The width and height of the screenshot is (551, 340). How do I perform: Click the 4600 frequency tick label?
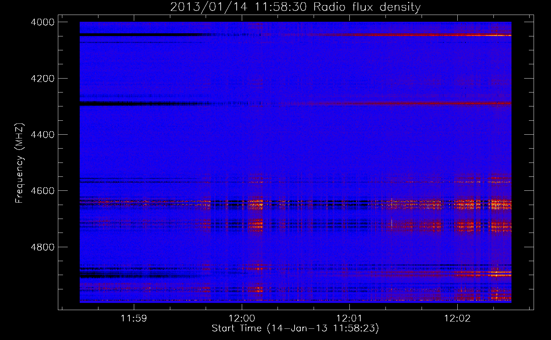43,191
